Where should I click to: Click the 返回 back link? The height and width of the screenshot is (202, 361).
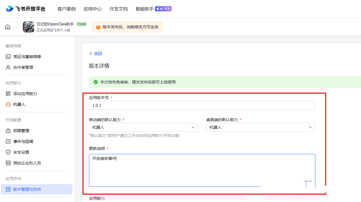pyautogui.click(x=96, y=53)
